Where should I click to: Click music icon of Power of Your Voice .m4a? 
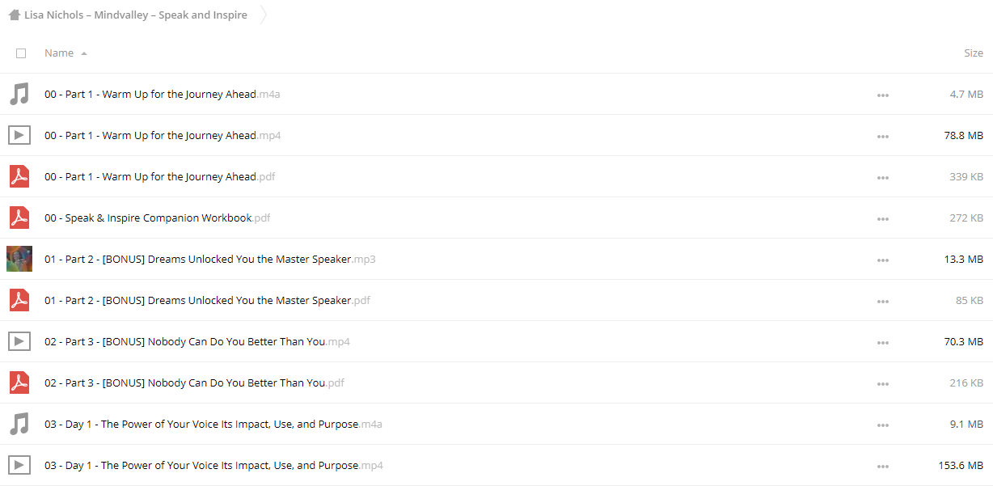[x=19, y=425]
